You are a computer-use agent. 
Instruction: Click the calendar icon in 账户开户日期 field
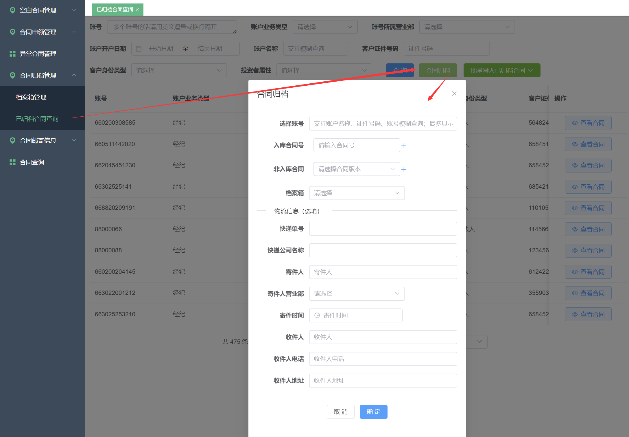139,49
